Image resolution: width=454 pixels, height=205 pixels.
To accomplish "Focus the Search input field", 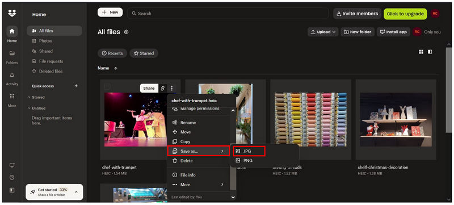I will point(228,13).
